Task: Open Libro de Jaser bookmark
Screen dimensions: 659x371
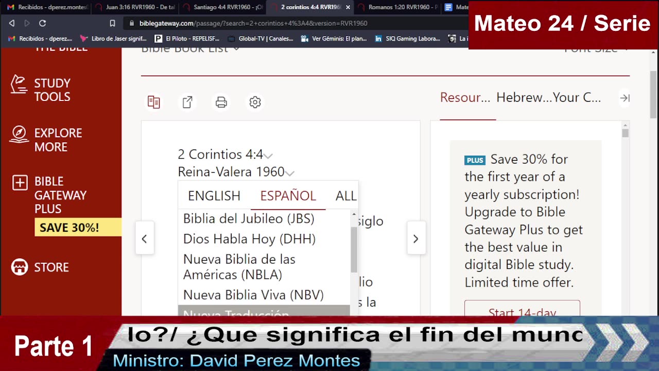Action: (x=113, y=39)
